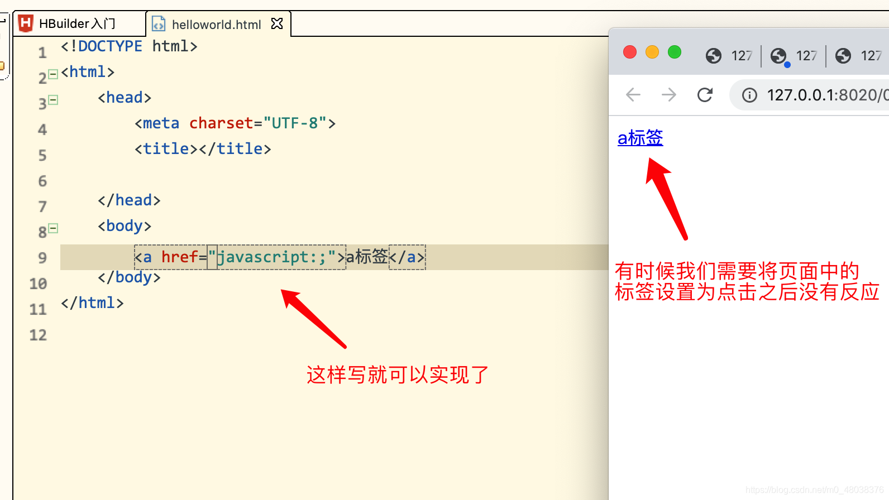Go forward in the browser
Viewport: 889px width, 500px height.
pos(668,95)
